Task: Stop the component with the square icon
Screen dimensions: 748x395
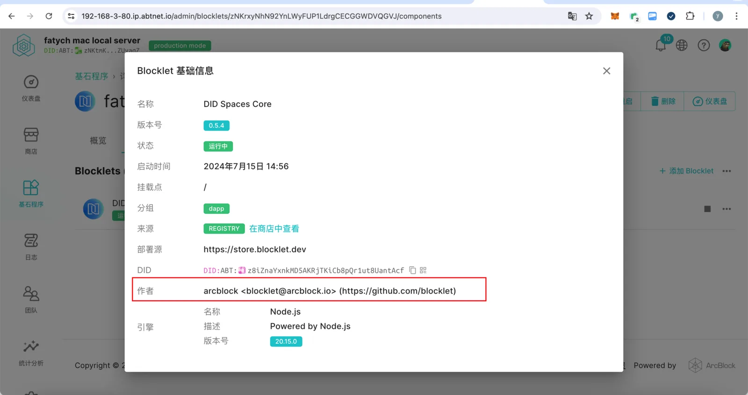Action: click(x=707, y=209)
